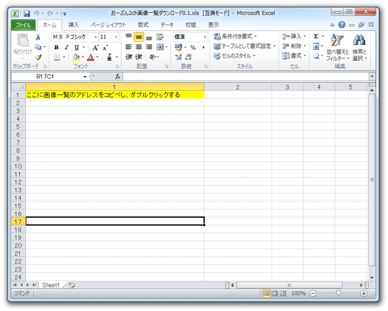Toggle top vertical alignment
388x311 pixels.
pyautogui.click(x=128, y=37)
